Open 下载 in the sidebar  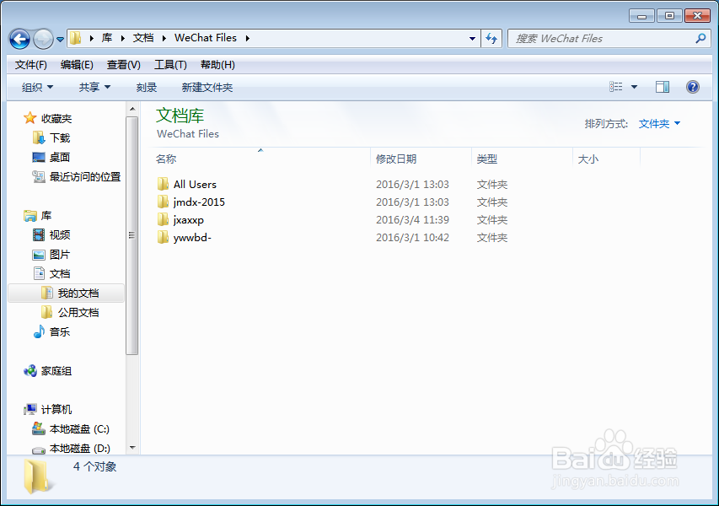tap(51, 137)
